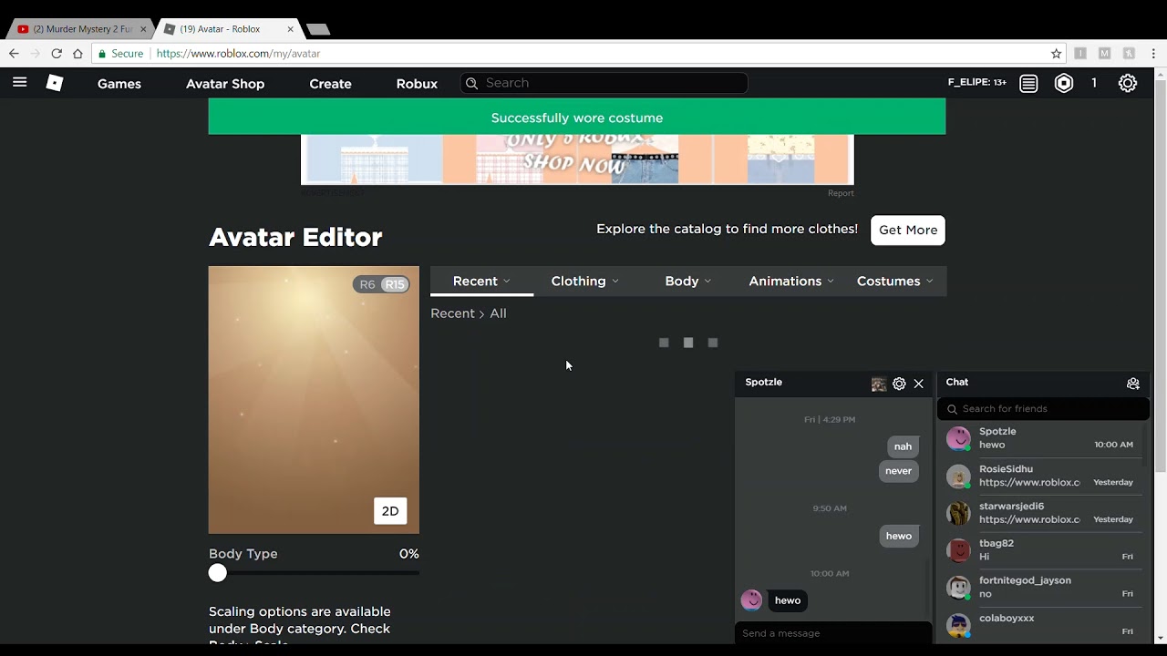Click the Recent breadcrumb link
The height and width of the screenshot is (656, 1167).
[x=452, y=313]
